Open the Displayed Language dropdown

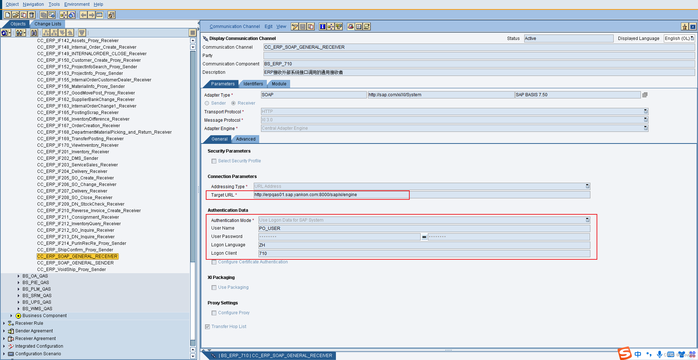pos(692,39)
